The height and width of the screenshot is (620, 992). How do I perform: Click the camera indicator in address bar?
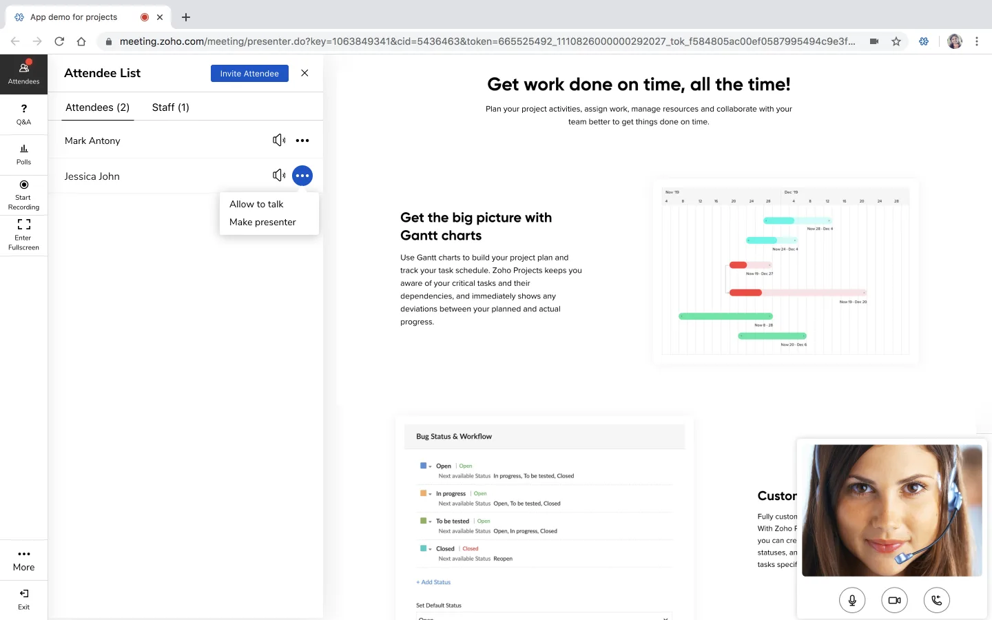pyautogui.click(x=874, y=41)
